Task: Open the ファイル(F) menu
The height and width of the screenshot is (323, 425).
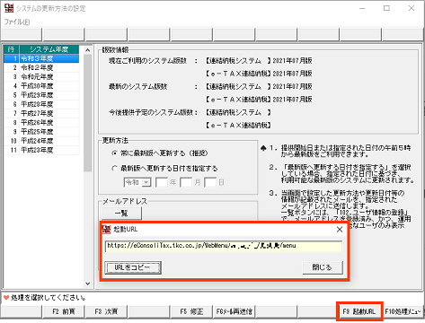Action: [x=17, y=22]
